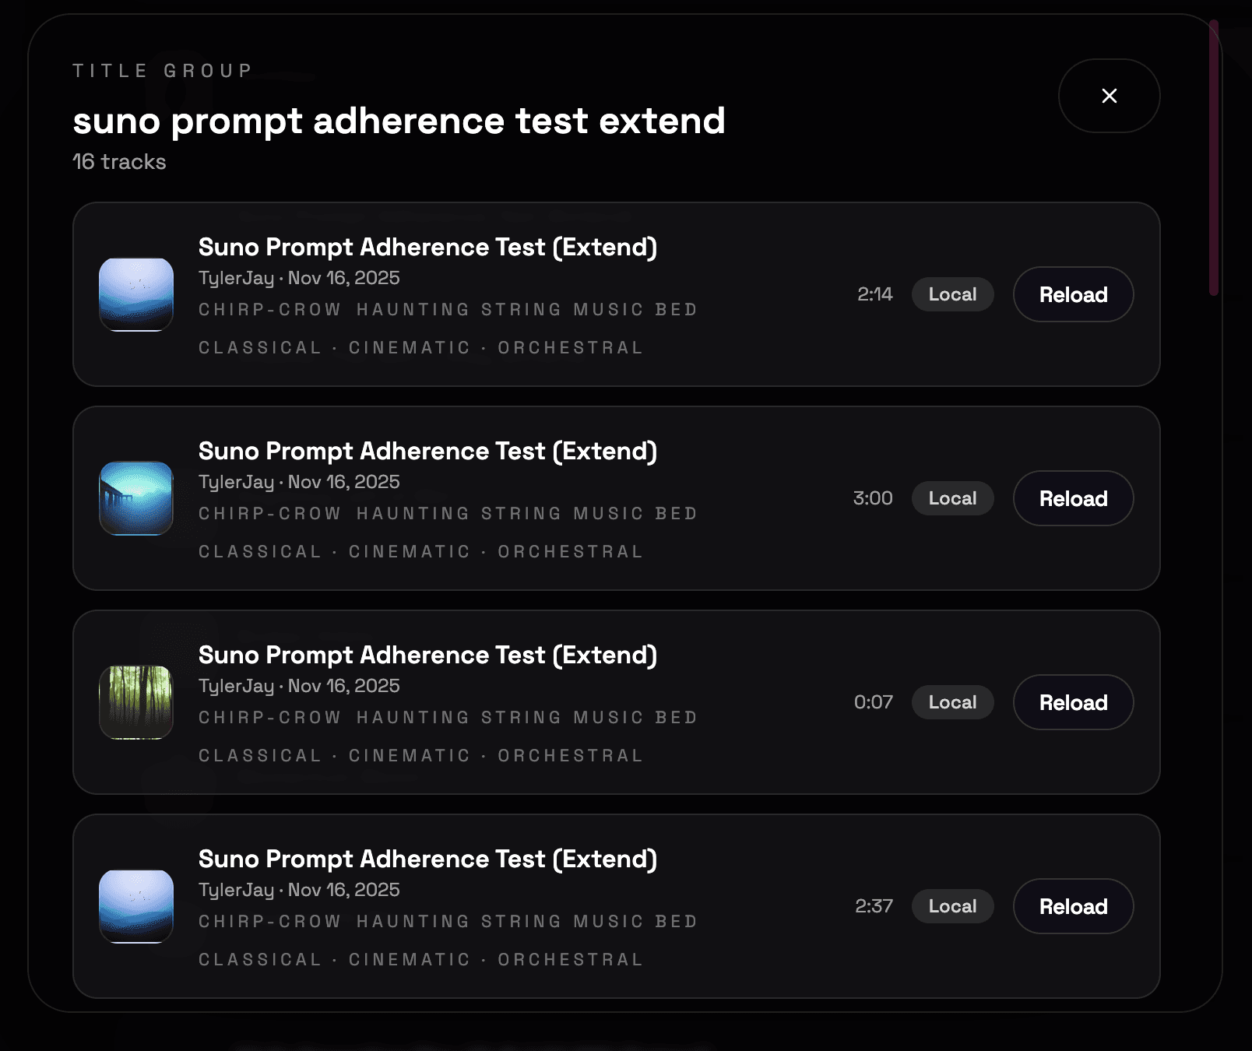Open the first track's ocean album artwork
The image size is (1252, 1051).
coord(136,296)
